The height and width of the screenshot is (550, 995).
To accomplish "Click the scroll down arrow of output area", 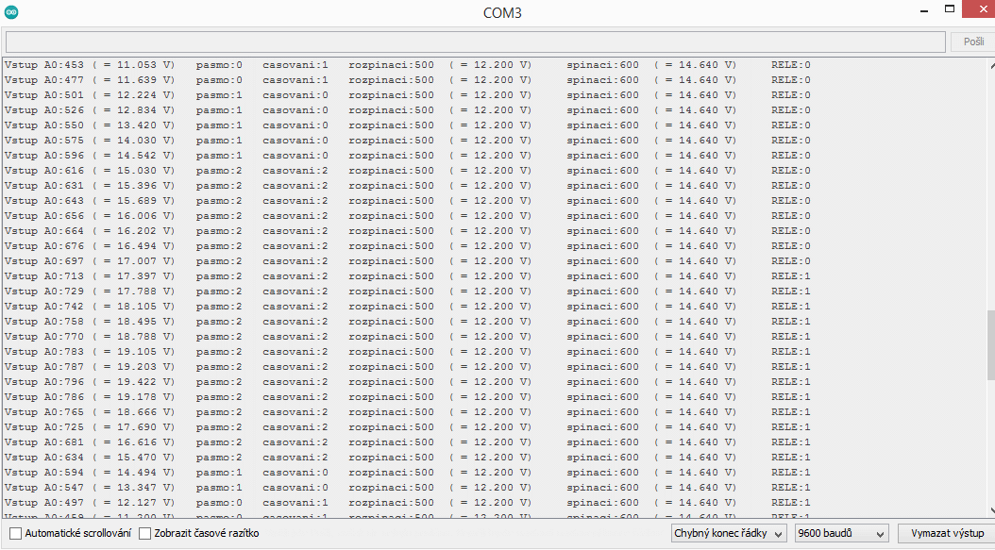I will (990, 510).
